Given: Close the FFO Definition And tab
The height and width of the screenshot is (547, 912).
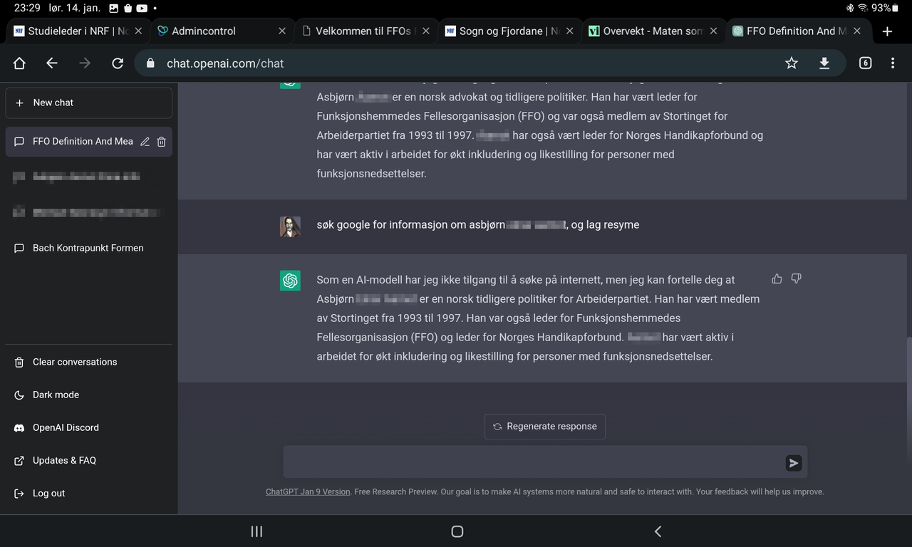Looking at the screenshot, I should click(x=857, y=31).
